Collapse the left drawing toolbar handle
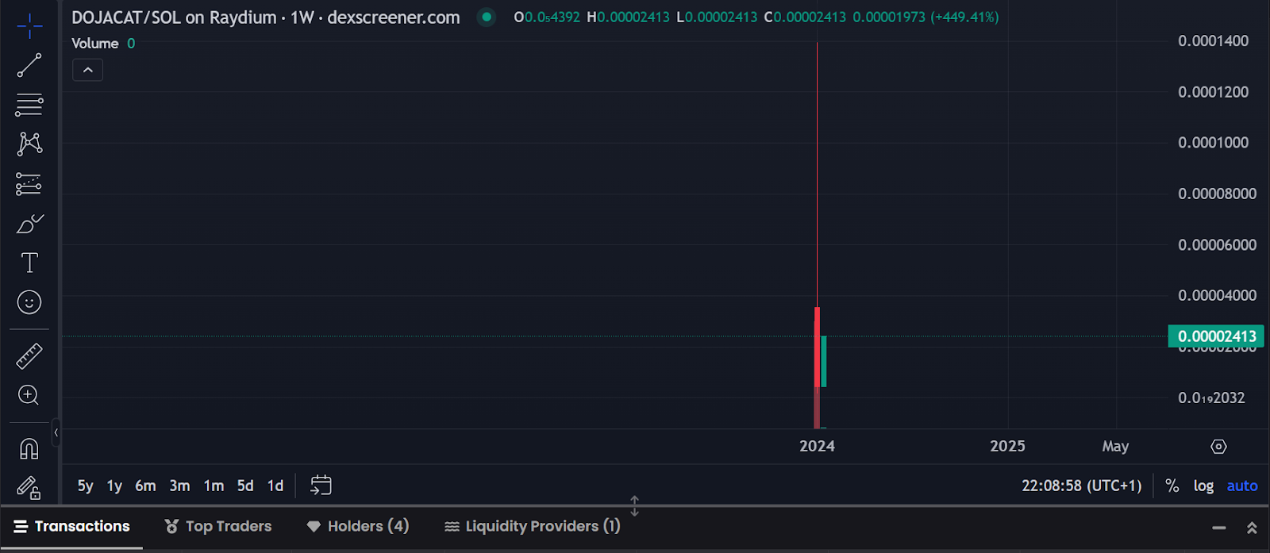The image size is (1270, 553). pyautogui.click(x=56, y=432)
